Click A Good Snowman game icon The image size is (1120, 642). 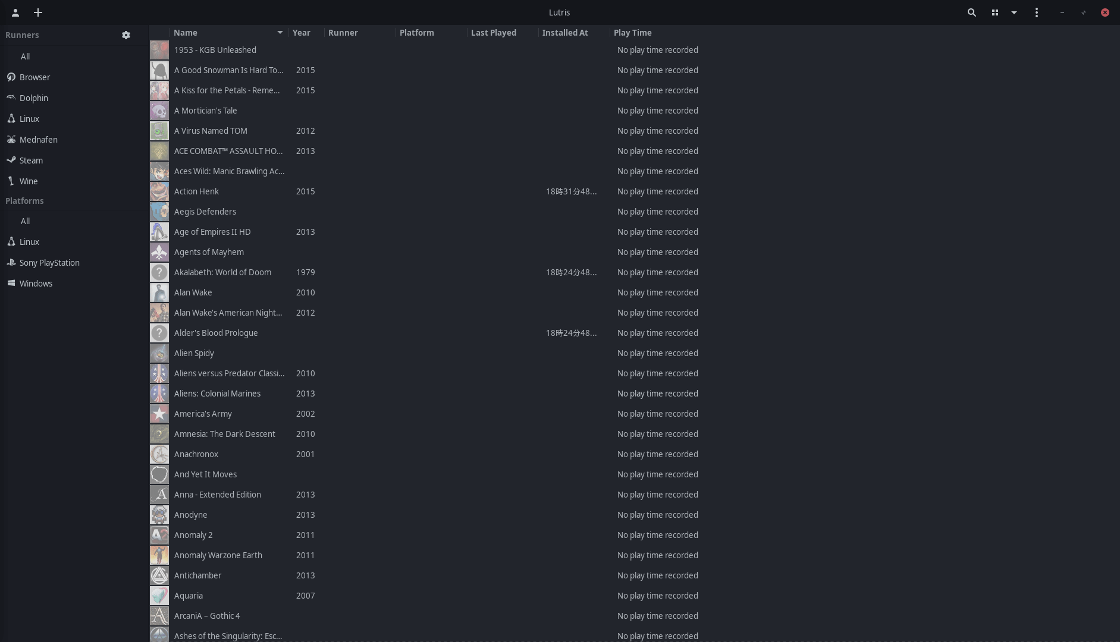159,70
